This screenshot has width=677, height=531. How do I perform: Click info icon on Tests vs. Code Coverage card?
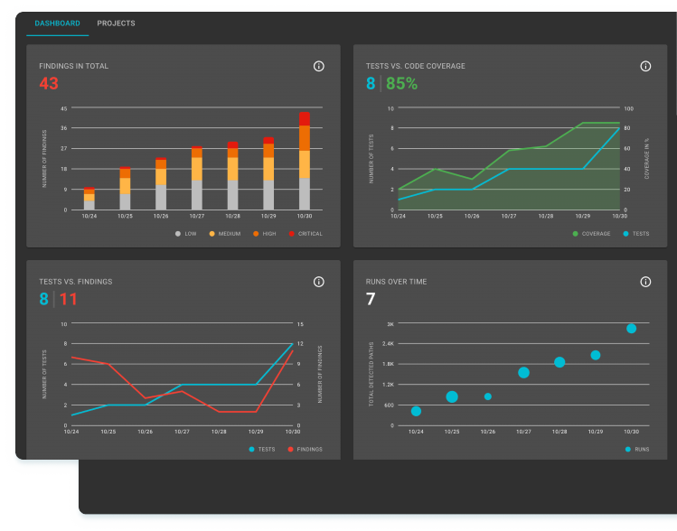[645, 66]
